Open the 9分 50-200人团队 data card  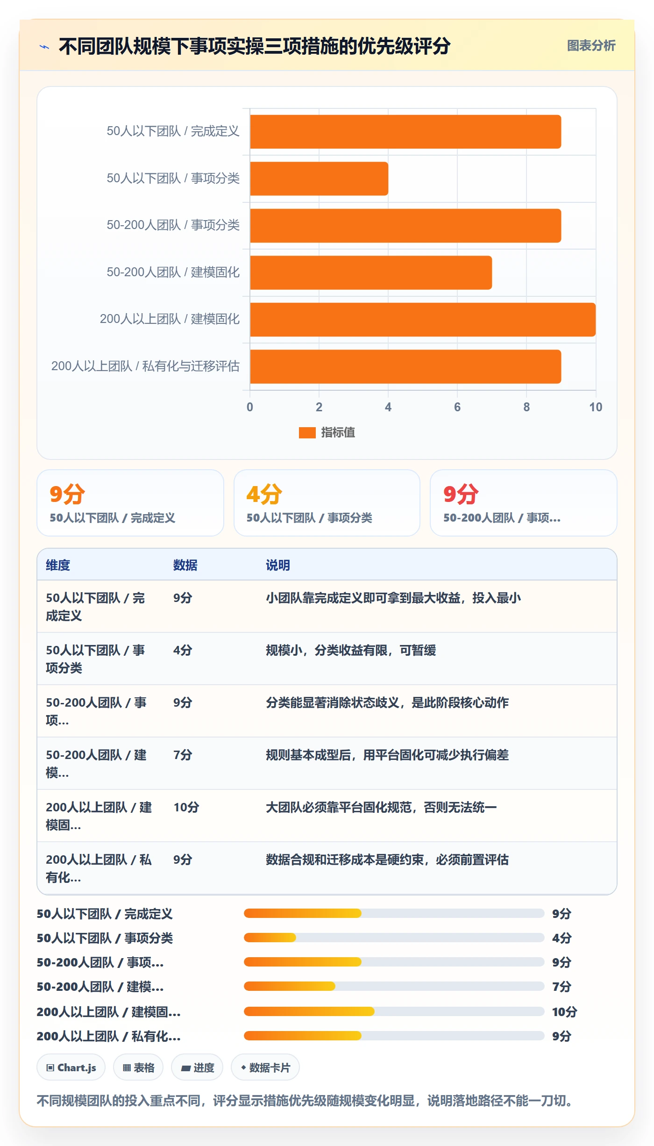[524, 503]
